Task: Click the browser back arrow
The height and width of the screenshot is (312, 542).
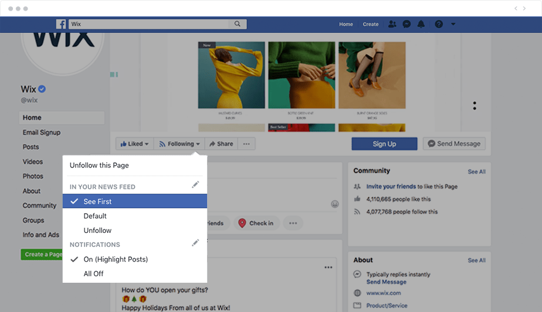Action: pyautogui.click(x=516, y=8)
